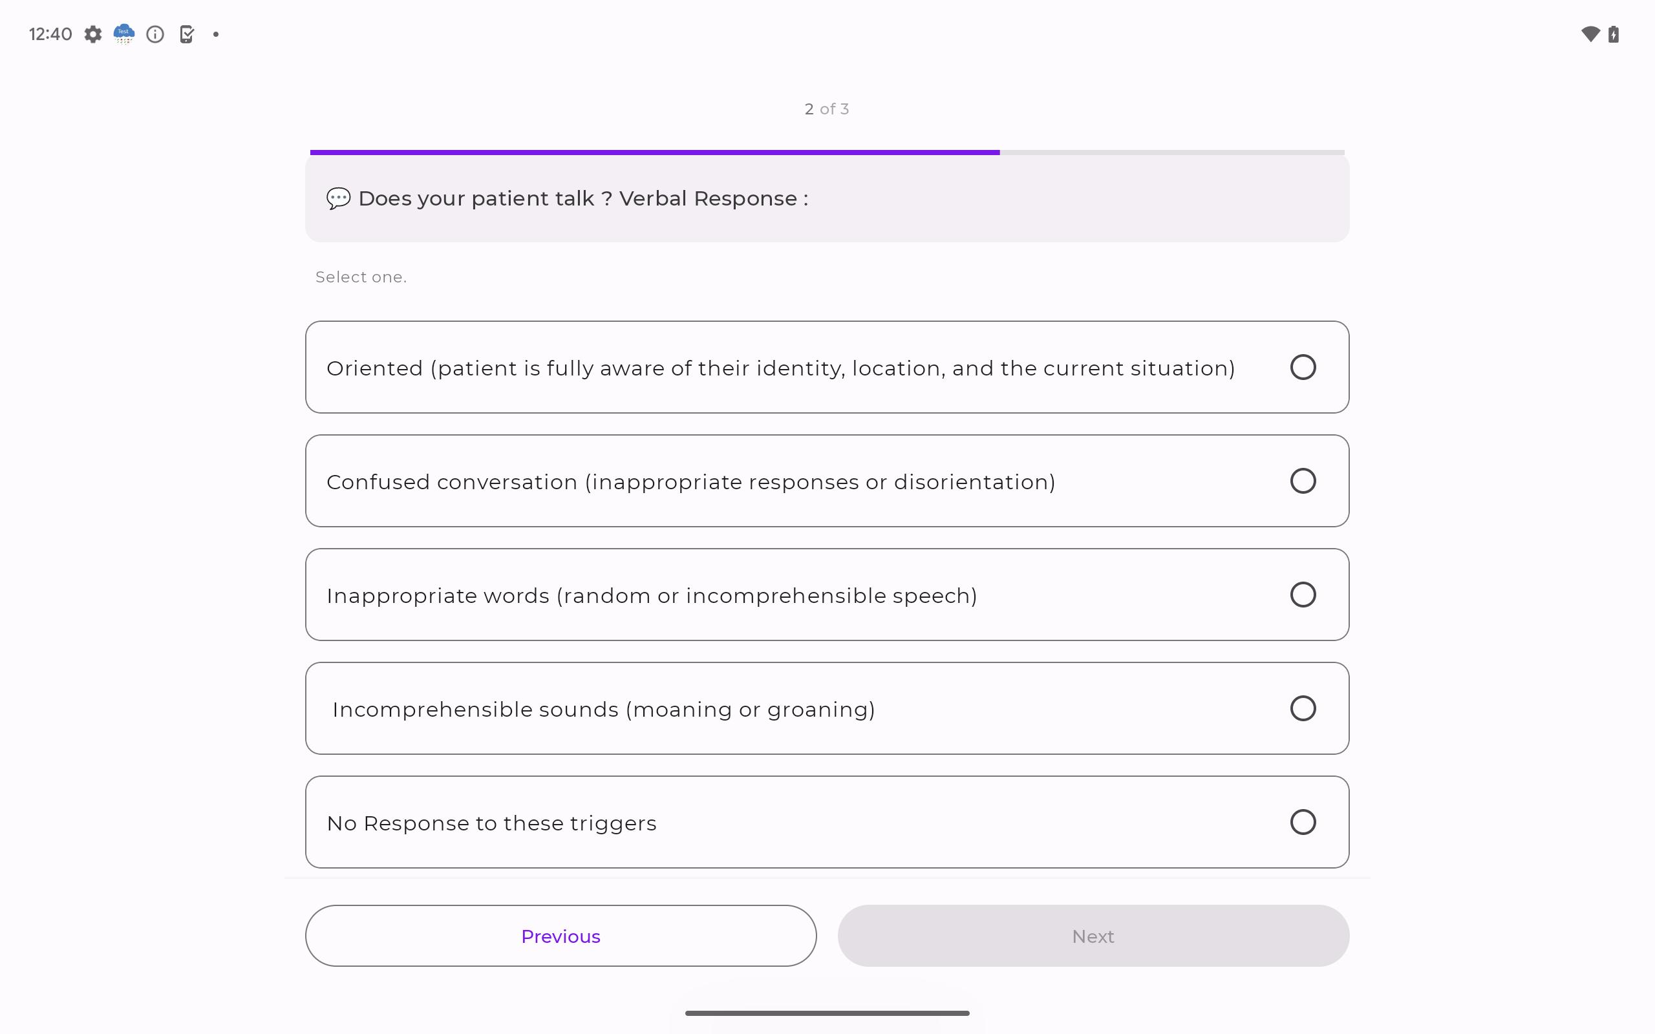Screen dimensions: 1655x1034
Task: Select the Confused conversation radio button
Action: 1303,481
